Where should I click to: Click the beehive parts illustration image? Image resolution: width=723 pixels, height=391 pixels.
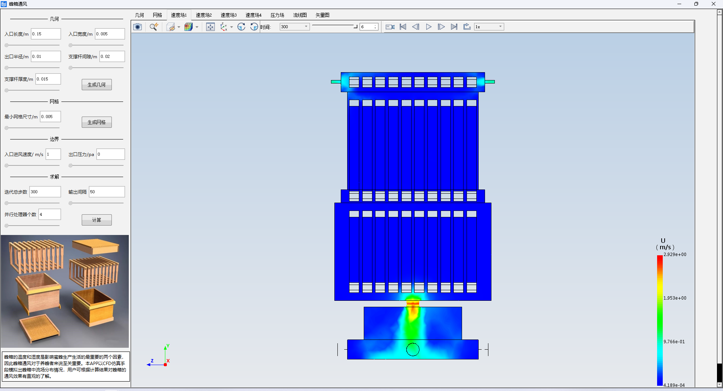point(65,291)
